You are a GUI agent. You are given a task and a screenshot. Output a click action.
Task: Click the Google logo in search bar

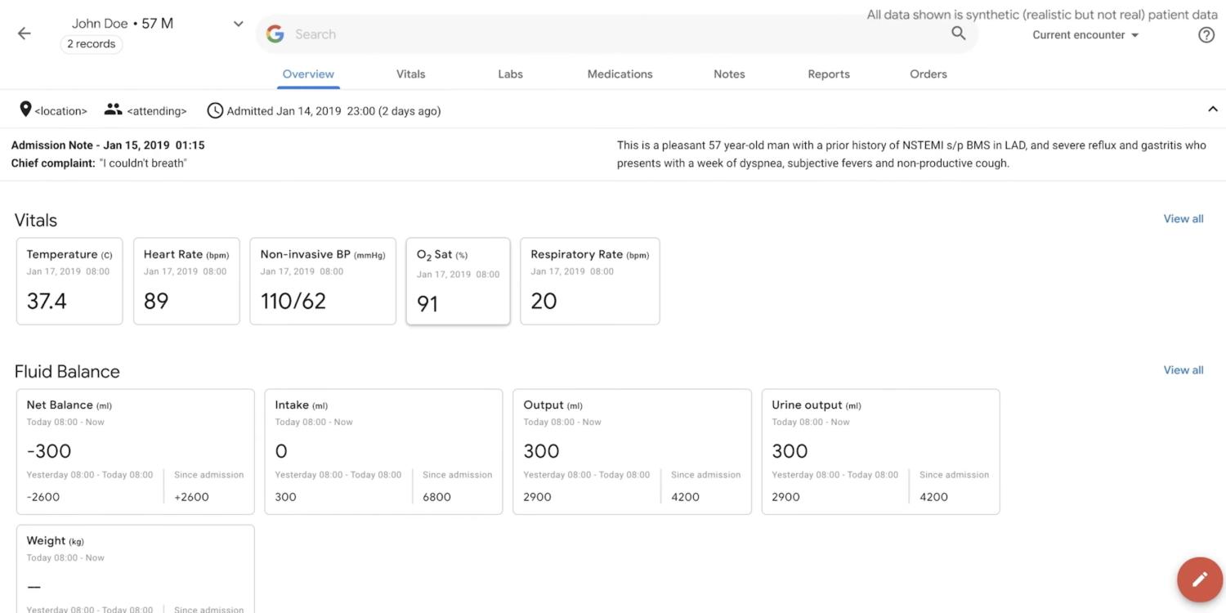(275, 34)
